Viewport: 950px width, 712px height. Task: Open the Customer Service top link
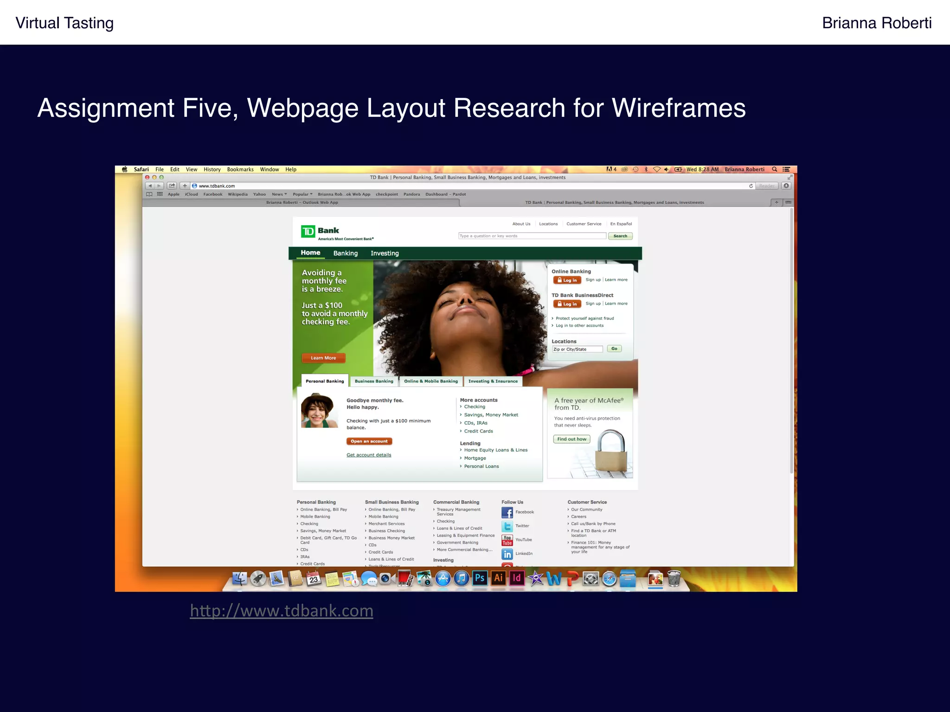click(584, 224)
